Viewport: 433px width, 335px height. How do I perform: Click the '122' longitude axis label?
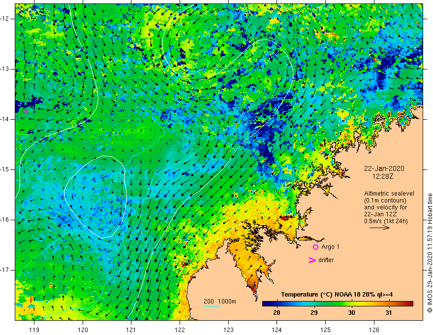tap(180, 330)
